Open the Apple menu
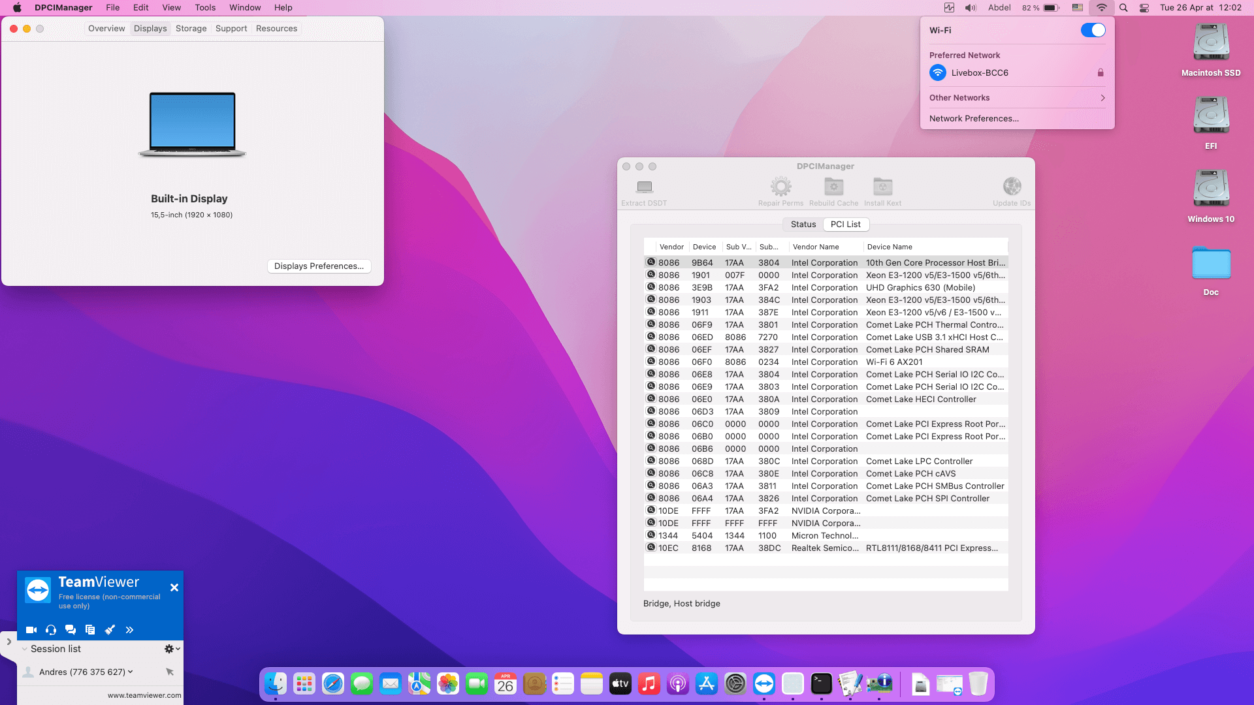 [x=17, y=8]
